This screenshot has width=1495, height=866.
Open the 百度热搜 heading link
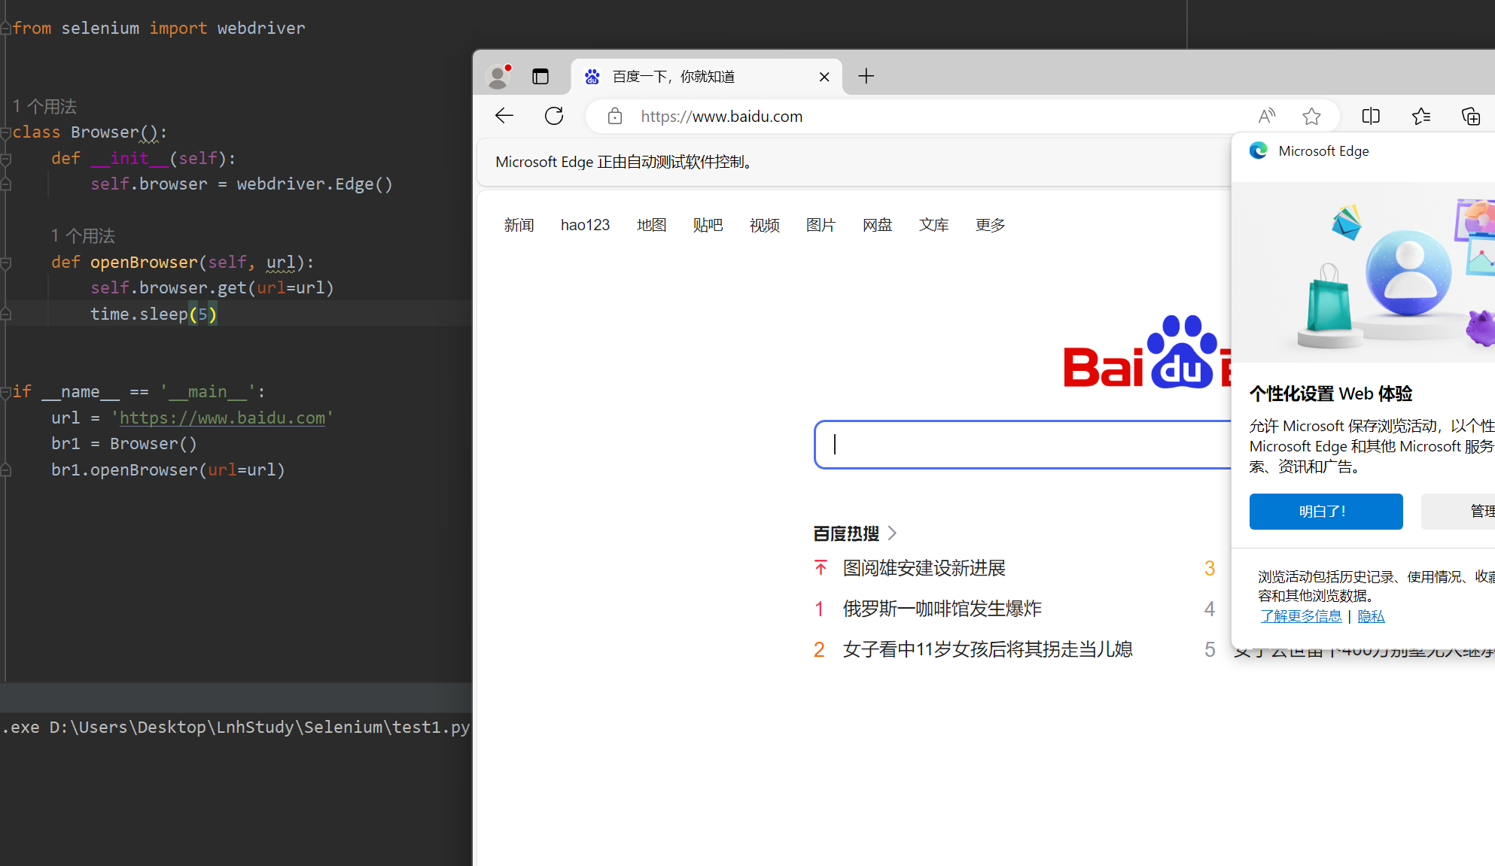[846, 533]
